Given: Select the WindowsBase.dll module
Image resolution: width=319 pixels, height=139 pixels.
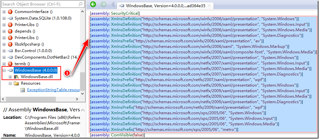Looking at the screenshot, I should (x=37, y=77).
